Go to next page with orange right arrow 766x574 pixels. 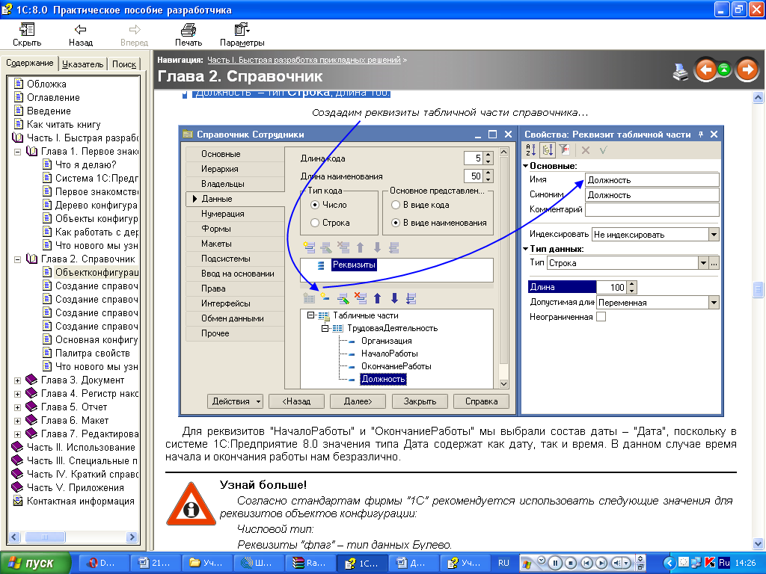[746, 70]
